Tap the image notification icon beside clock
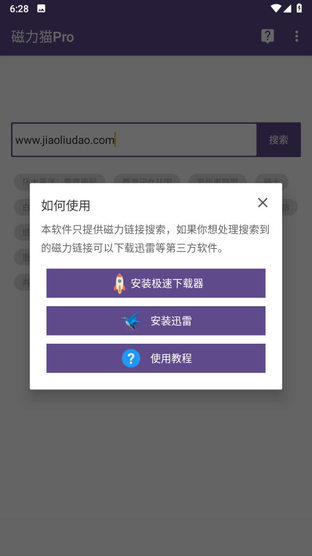312x556 pixels. 41,9
